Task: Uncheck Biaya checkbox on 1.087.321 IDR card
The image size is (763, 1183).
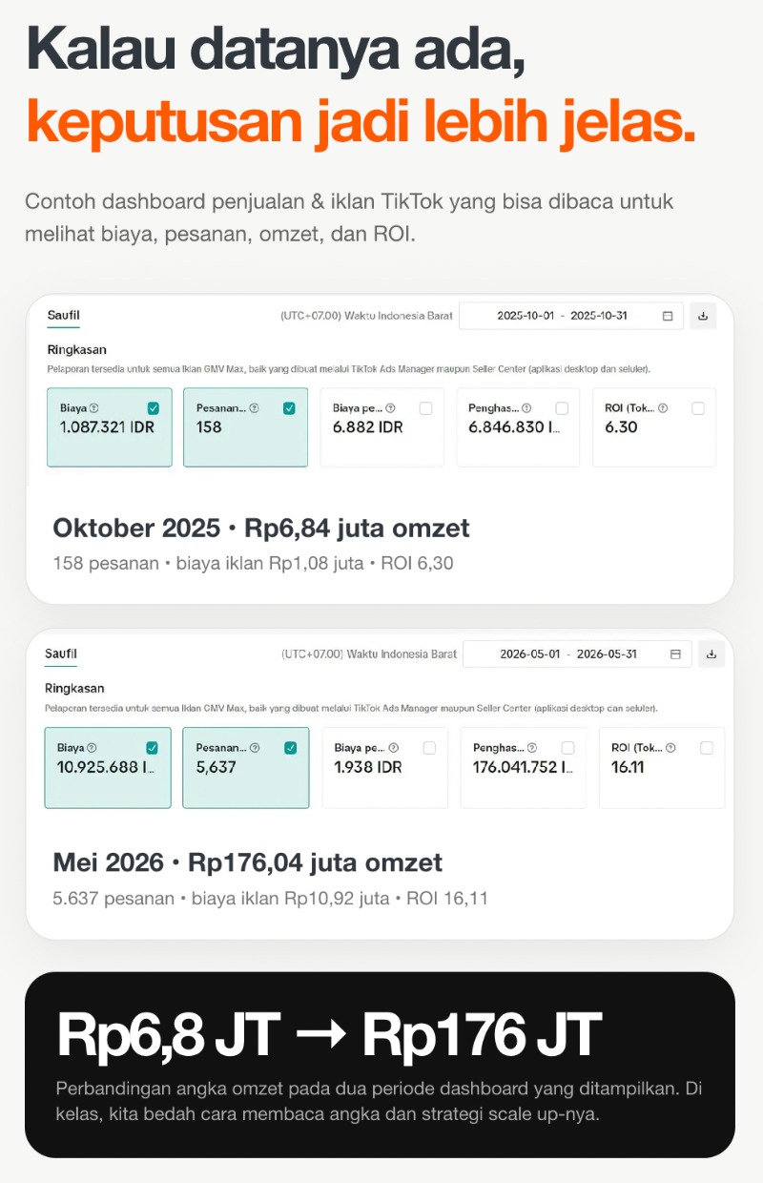Action: point(154,408)
